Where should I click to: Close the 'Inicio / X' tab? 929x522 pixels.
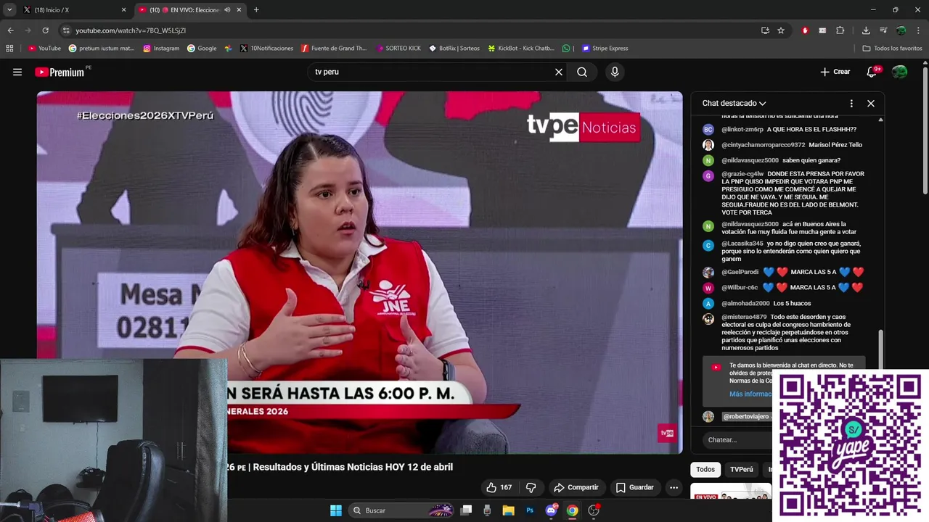click(123, 10)
